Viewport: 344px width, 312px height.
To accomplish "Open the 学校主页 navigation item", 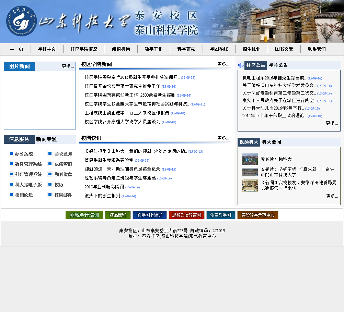I will click(47, 49).
